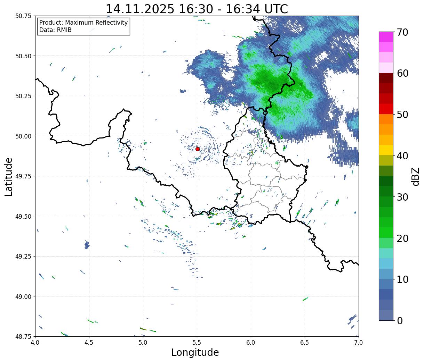This screenshot has width=424, height=361.
Task: Click the latitude tick label 50.75
Action: pos(23,16)
